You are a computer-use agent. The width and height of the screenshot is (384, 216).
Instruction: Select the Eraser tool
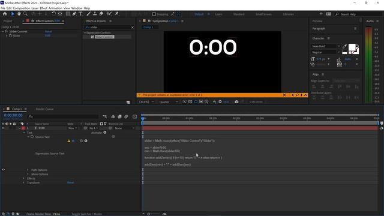[x=101, y=14]
